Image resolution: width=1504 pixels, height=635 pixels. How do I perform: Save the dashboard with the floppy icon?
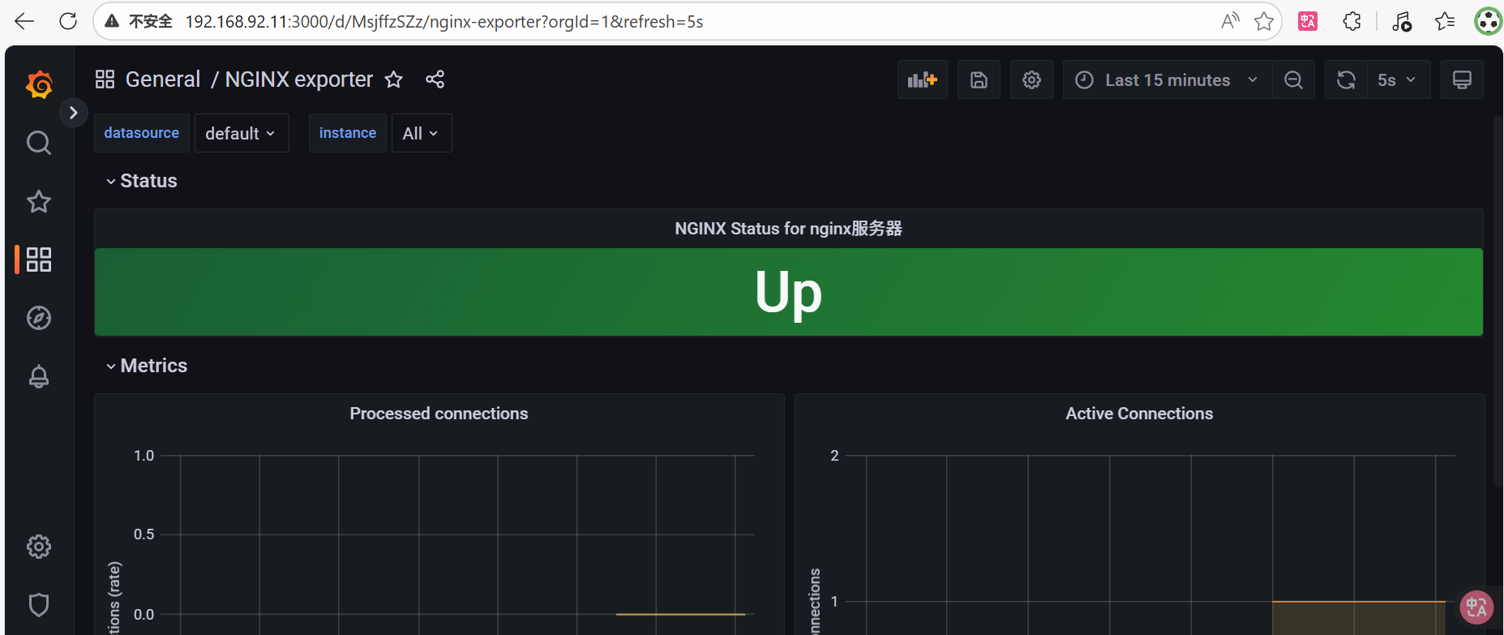979,79
